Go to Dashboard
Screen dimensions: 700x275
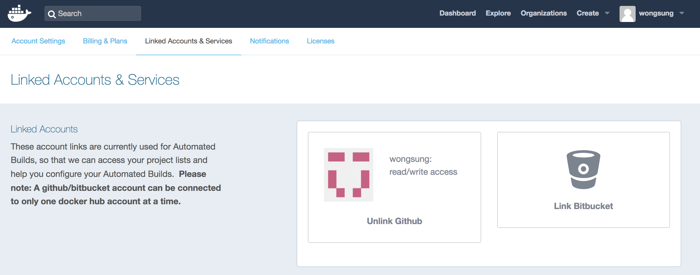[457, 13]
